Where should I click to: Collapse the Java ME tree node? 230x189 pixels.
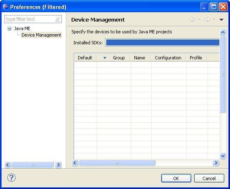coord(9,28)
